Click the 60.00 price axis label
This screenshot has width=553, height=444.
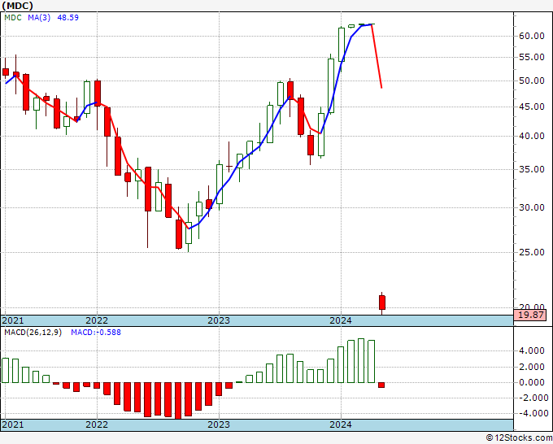coord(532,36)
